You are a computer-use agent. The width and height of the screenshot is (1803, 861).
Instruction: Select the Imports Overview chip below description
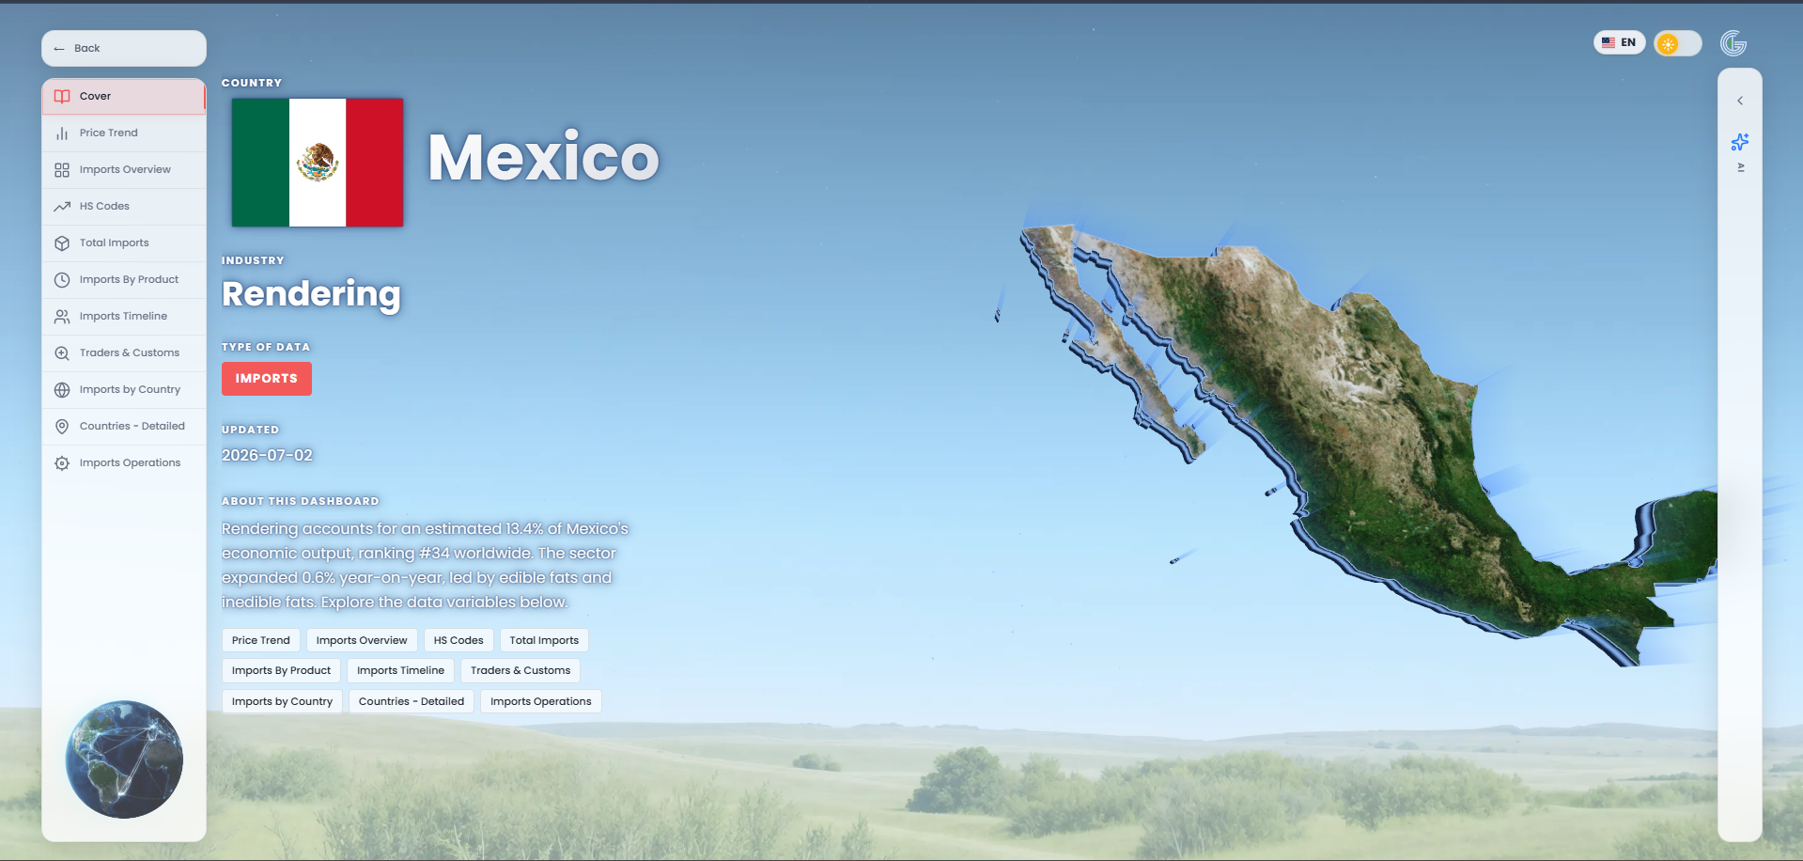tap(362, 640)
